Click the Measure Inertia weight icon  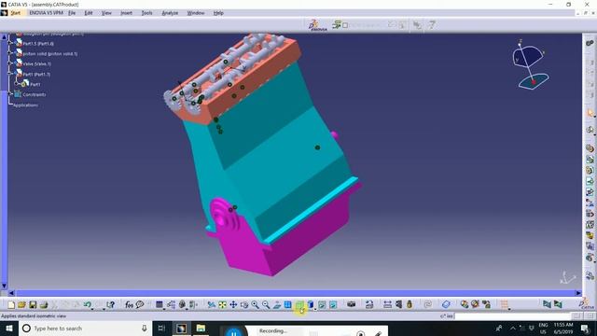pos(410,305)
